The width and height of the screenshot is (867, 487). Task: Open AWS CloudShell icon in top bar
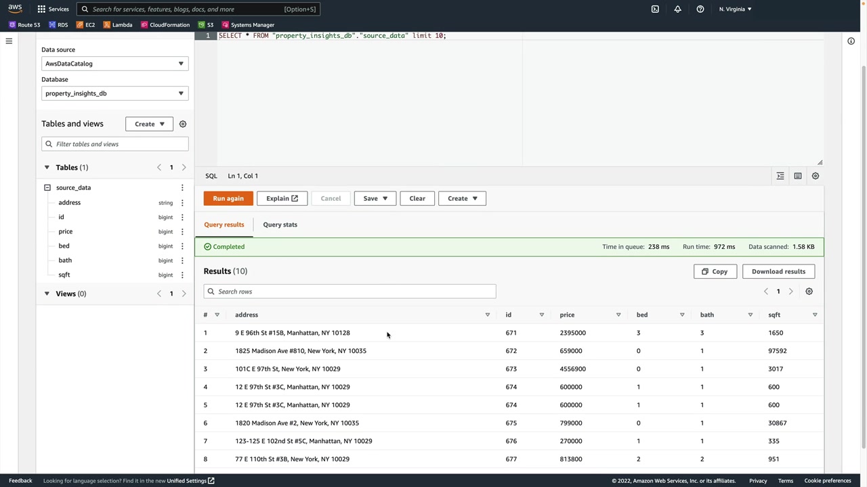655,9
